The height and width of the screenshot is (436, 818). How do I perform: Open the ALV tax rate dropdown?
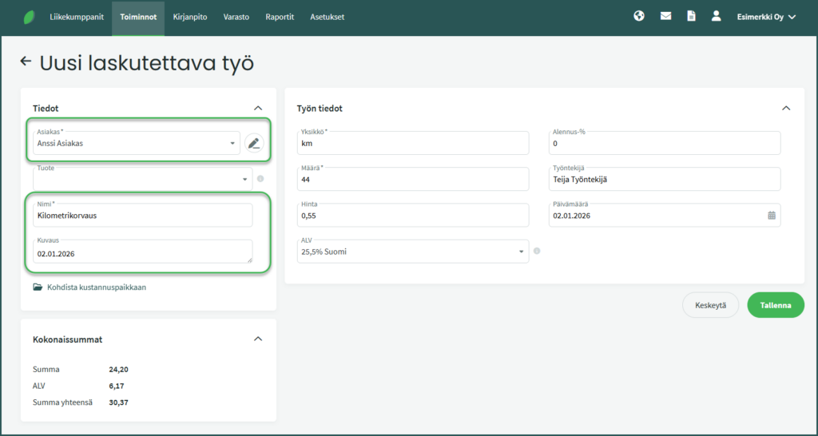point(414,251)
